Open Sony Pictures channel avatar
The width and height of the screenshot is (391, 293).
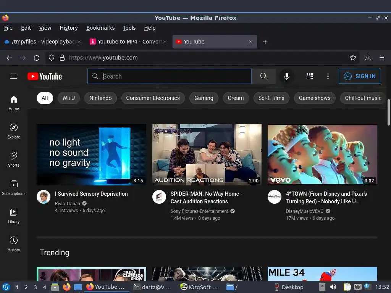tap(159, 197)
